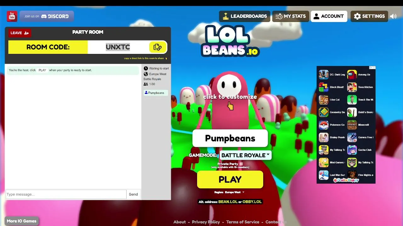The height and width of the screenshot is (226, 403).
Task: Open the Leaderboards page
Action: [245, 16]
